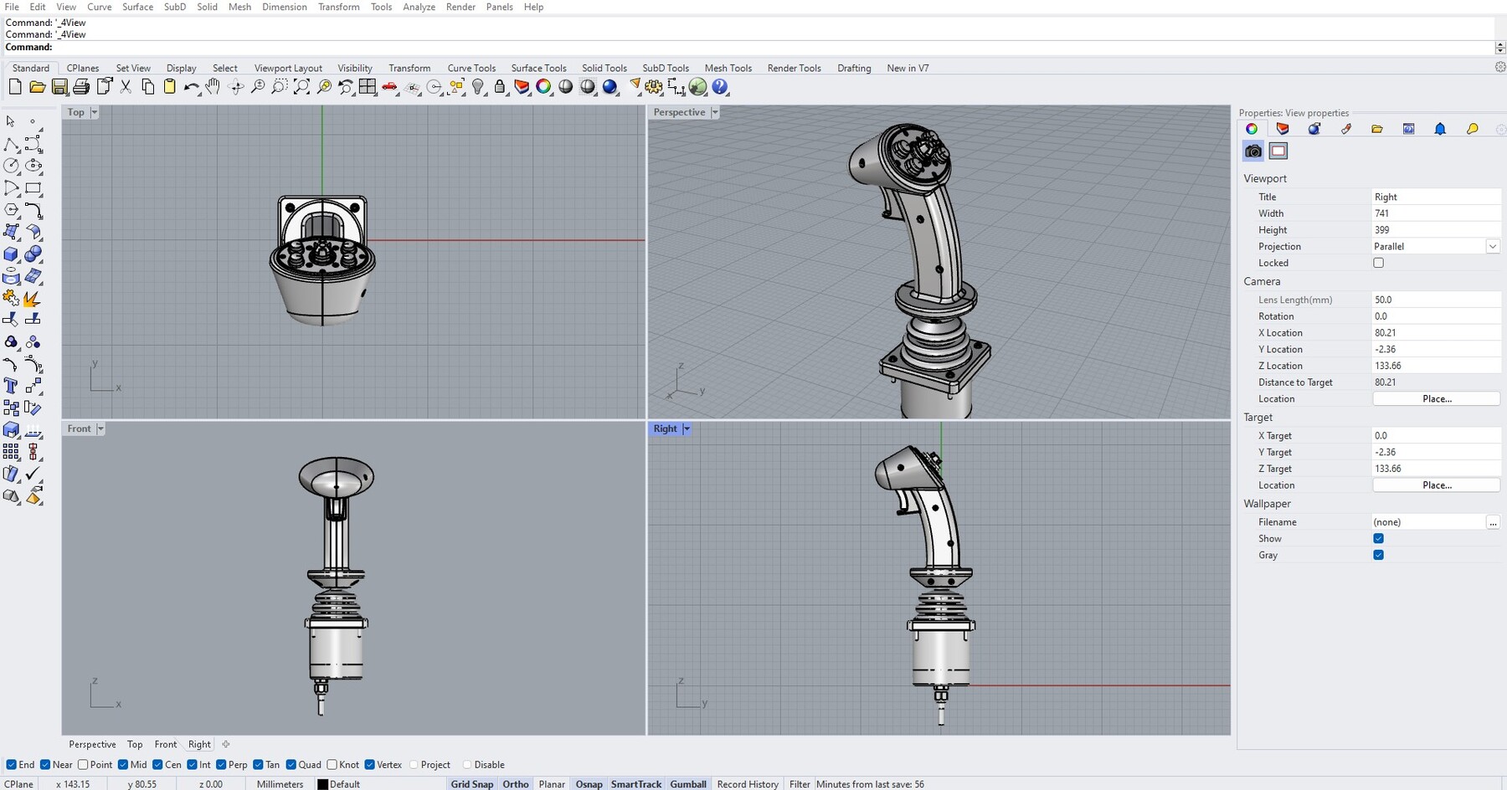
Task: Uncheck the Point osnap option
Action: (83, 764)
